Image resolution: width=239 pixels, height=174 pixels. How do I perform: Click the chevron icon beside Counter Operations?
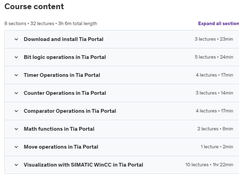click(16, 93)
